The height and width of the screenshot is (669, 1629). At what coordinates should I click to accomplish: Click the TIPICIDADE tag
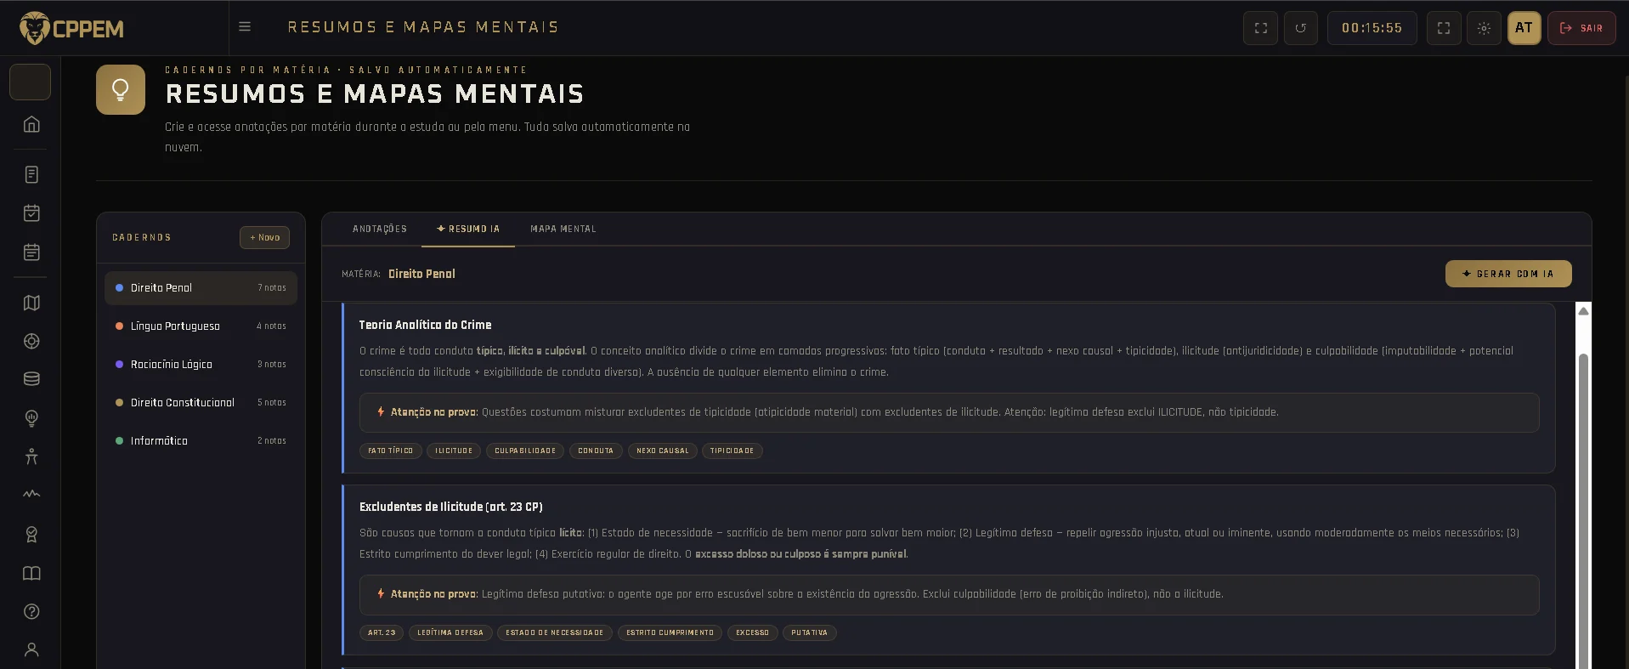(x=732, y=451)
